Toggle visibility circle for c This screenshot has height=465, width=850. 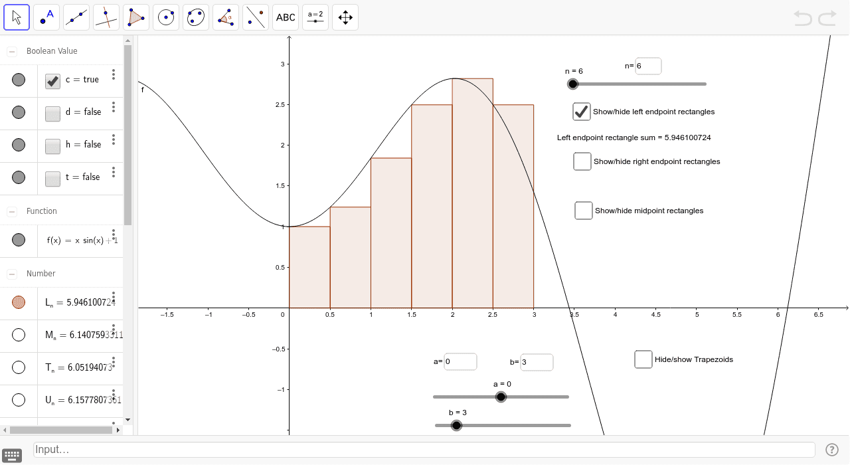[19, 80]
